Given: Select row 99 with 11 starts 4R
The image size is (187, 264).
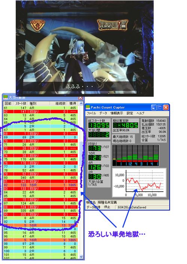Looking at the screenshot, I should [41, 247].
